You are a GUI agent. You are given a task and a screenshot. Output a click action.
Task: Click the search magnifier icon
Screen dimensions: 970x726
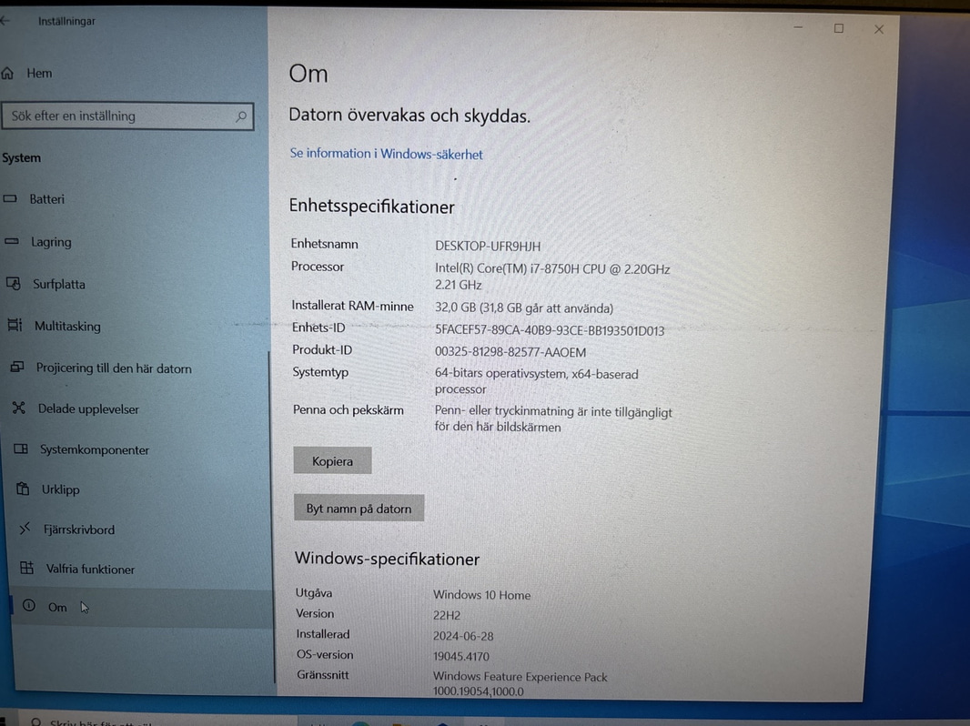[240, 116]
